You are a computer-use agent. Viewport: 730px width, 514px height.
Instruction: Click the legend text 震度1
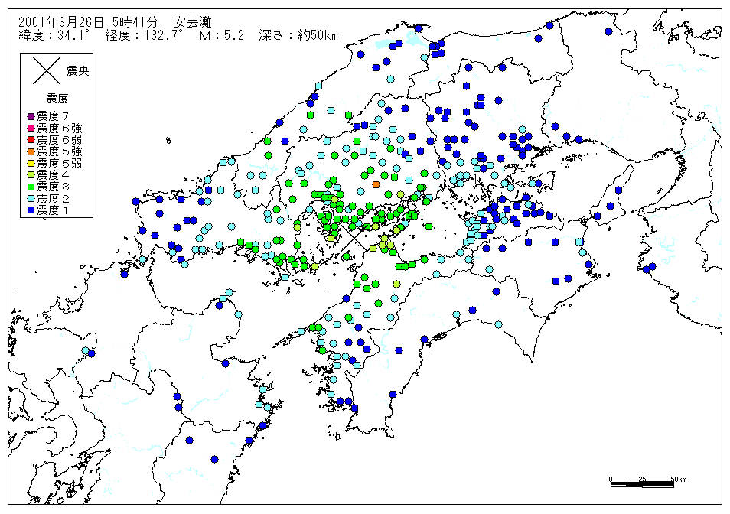pos(53,210)
